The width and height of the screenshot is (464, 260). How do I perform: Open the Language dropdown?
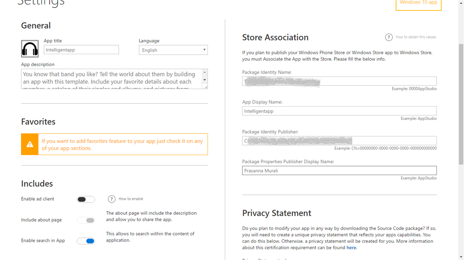(x=173, y=50)
